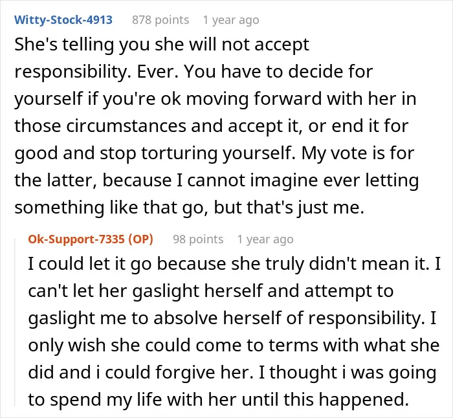Click the 878 points score label
453x418 pixels.
(160, 20)
